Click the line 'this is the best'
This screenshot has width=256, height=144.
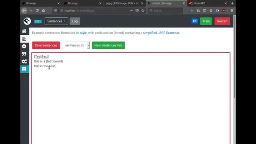[x=44, y=66]
